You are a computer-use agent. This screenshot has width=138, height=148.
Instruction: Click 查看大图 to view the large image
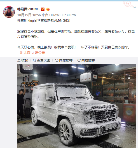point(41,60)
